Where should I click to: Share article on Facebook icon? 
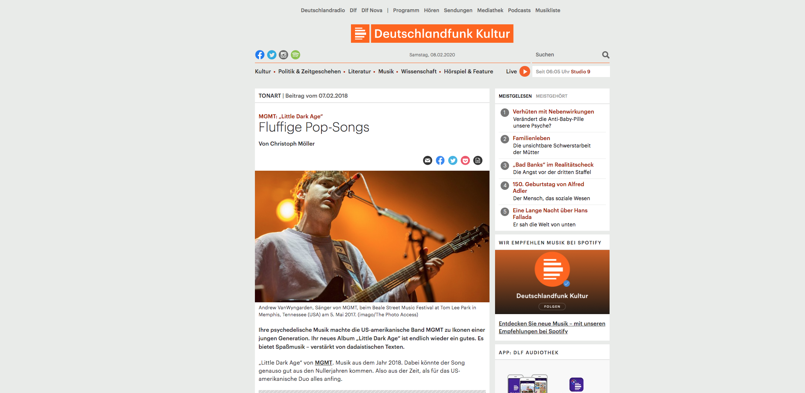440,160
